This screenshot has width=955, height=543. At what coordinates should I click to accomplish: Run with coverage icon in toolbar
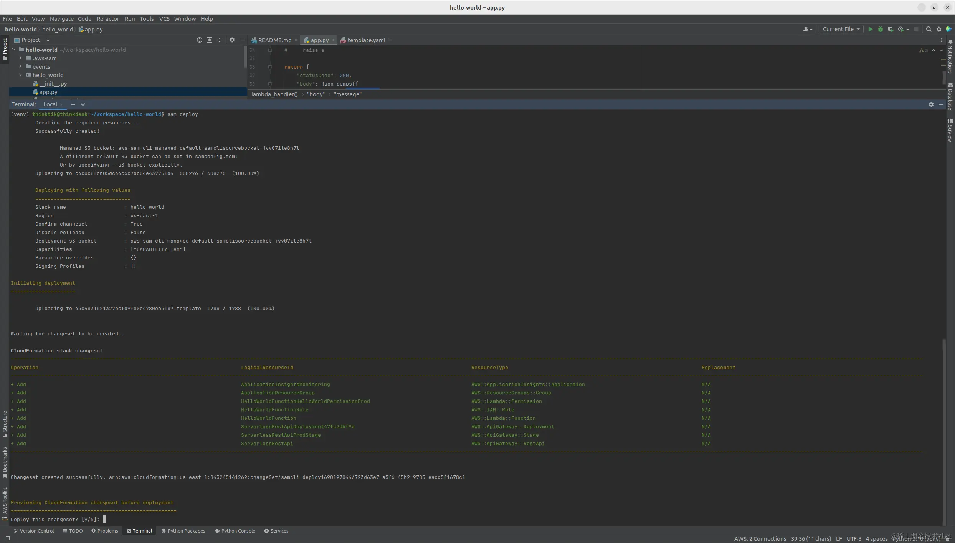(890, 29)
